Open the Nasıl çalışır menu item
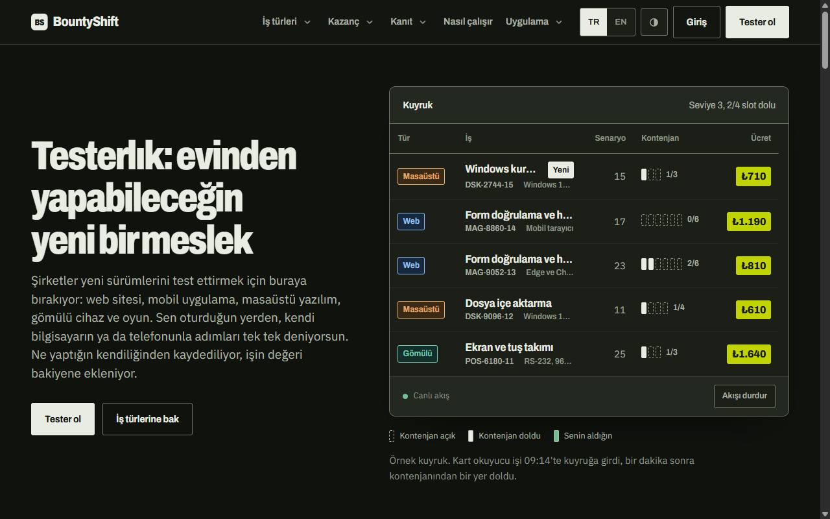 [x=468, y=22]
